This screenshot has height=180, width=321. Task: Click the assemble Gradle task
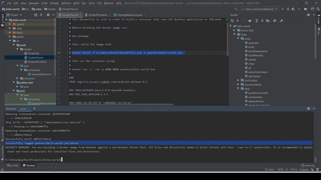click(x=253, y=43)
